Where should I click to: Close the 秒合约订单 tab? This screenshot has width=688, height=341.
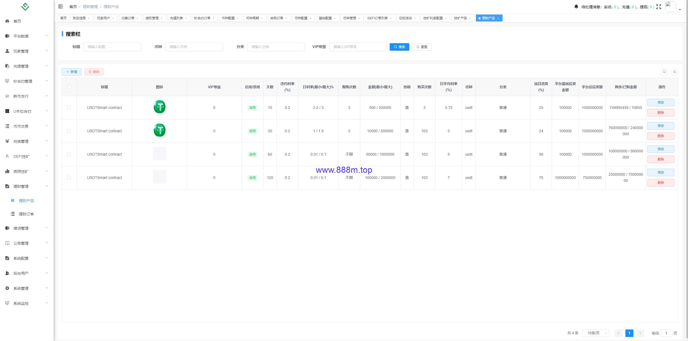[x=213, y=18]
